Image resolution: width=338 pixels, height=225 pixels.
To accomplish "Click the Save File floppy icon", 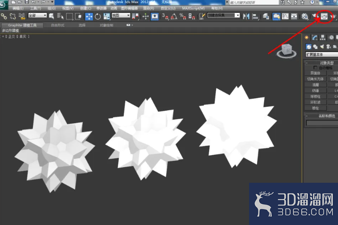I will tap(27, 2).
